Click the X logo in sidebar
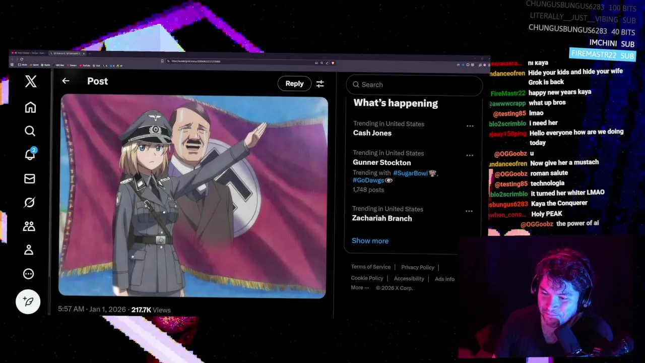Screen dimensions: 645x363 (31, 81)
